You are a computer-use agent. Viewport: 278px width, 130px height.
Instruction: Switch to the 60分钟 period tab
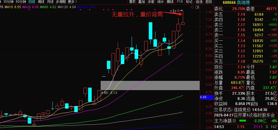click(x=21, y=2)
